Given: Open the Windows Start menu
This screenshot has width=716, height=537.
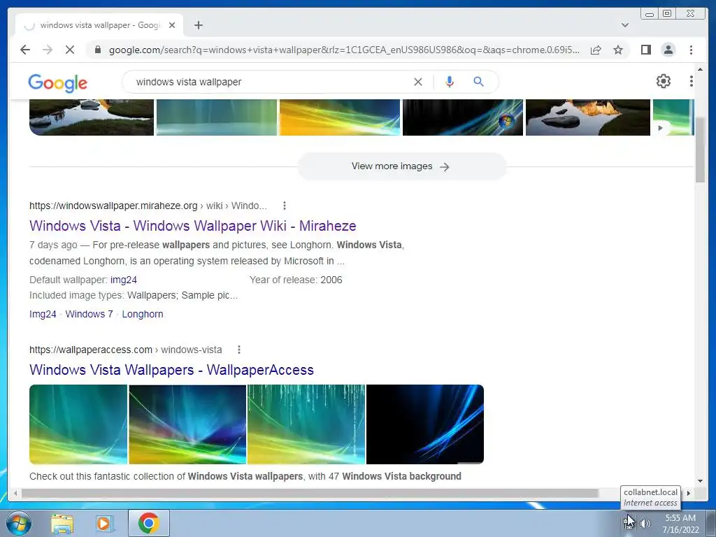Looking at the screenshot, I should tap(18, 523).
